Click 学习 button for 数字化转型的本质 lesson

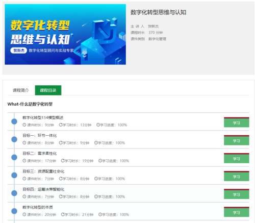coord(237,212)
